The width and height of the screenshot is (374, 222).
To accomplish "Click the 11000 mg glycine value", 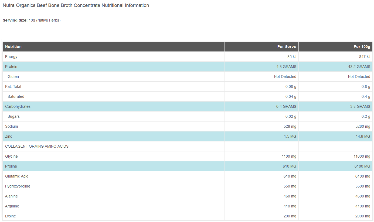I will pyautogui.click(x=362, y=156).
